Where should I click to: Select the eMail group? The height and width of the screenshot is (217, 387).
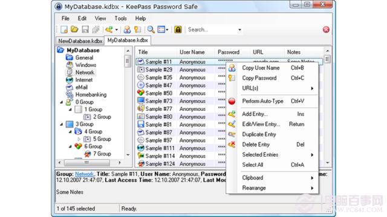[x=82, y=87]
